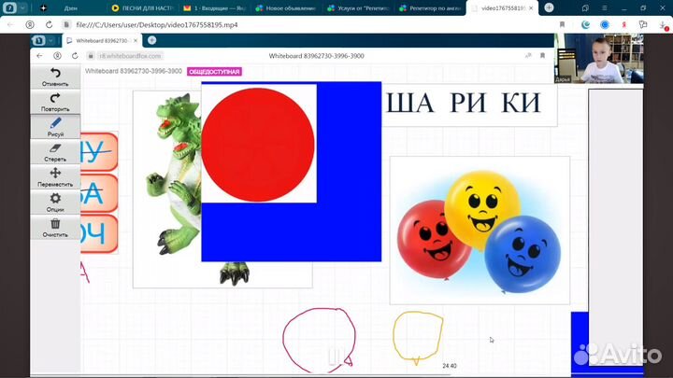Viewport: 673px width, 378px height.
Task: Click the БА syllable card
Action: coord(99,193)
